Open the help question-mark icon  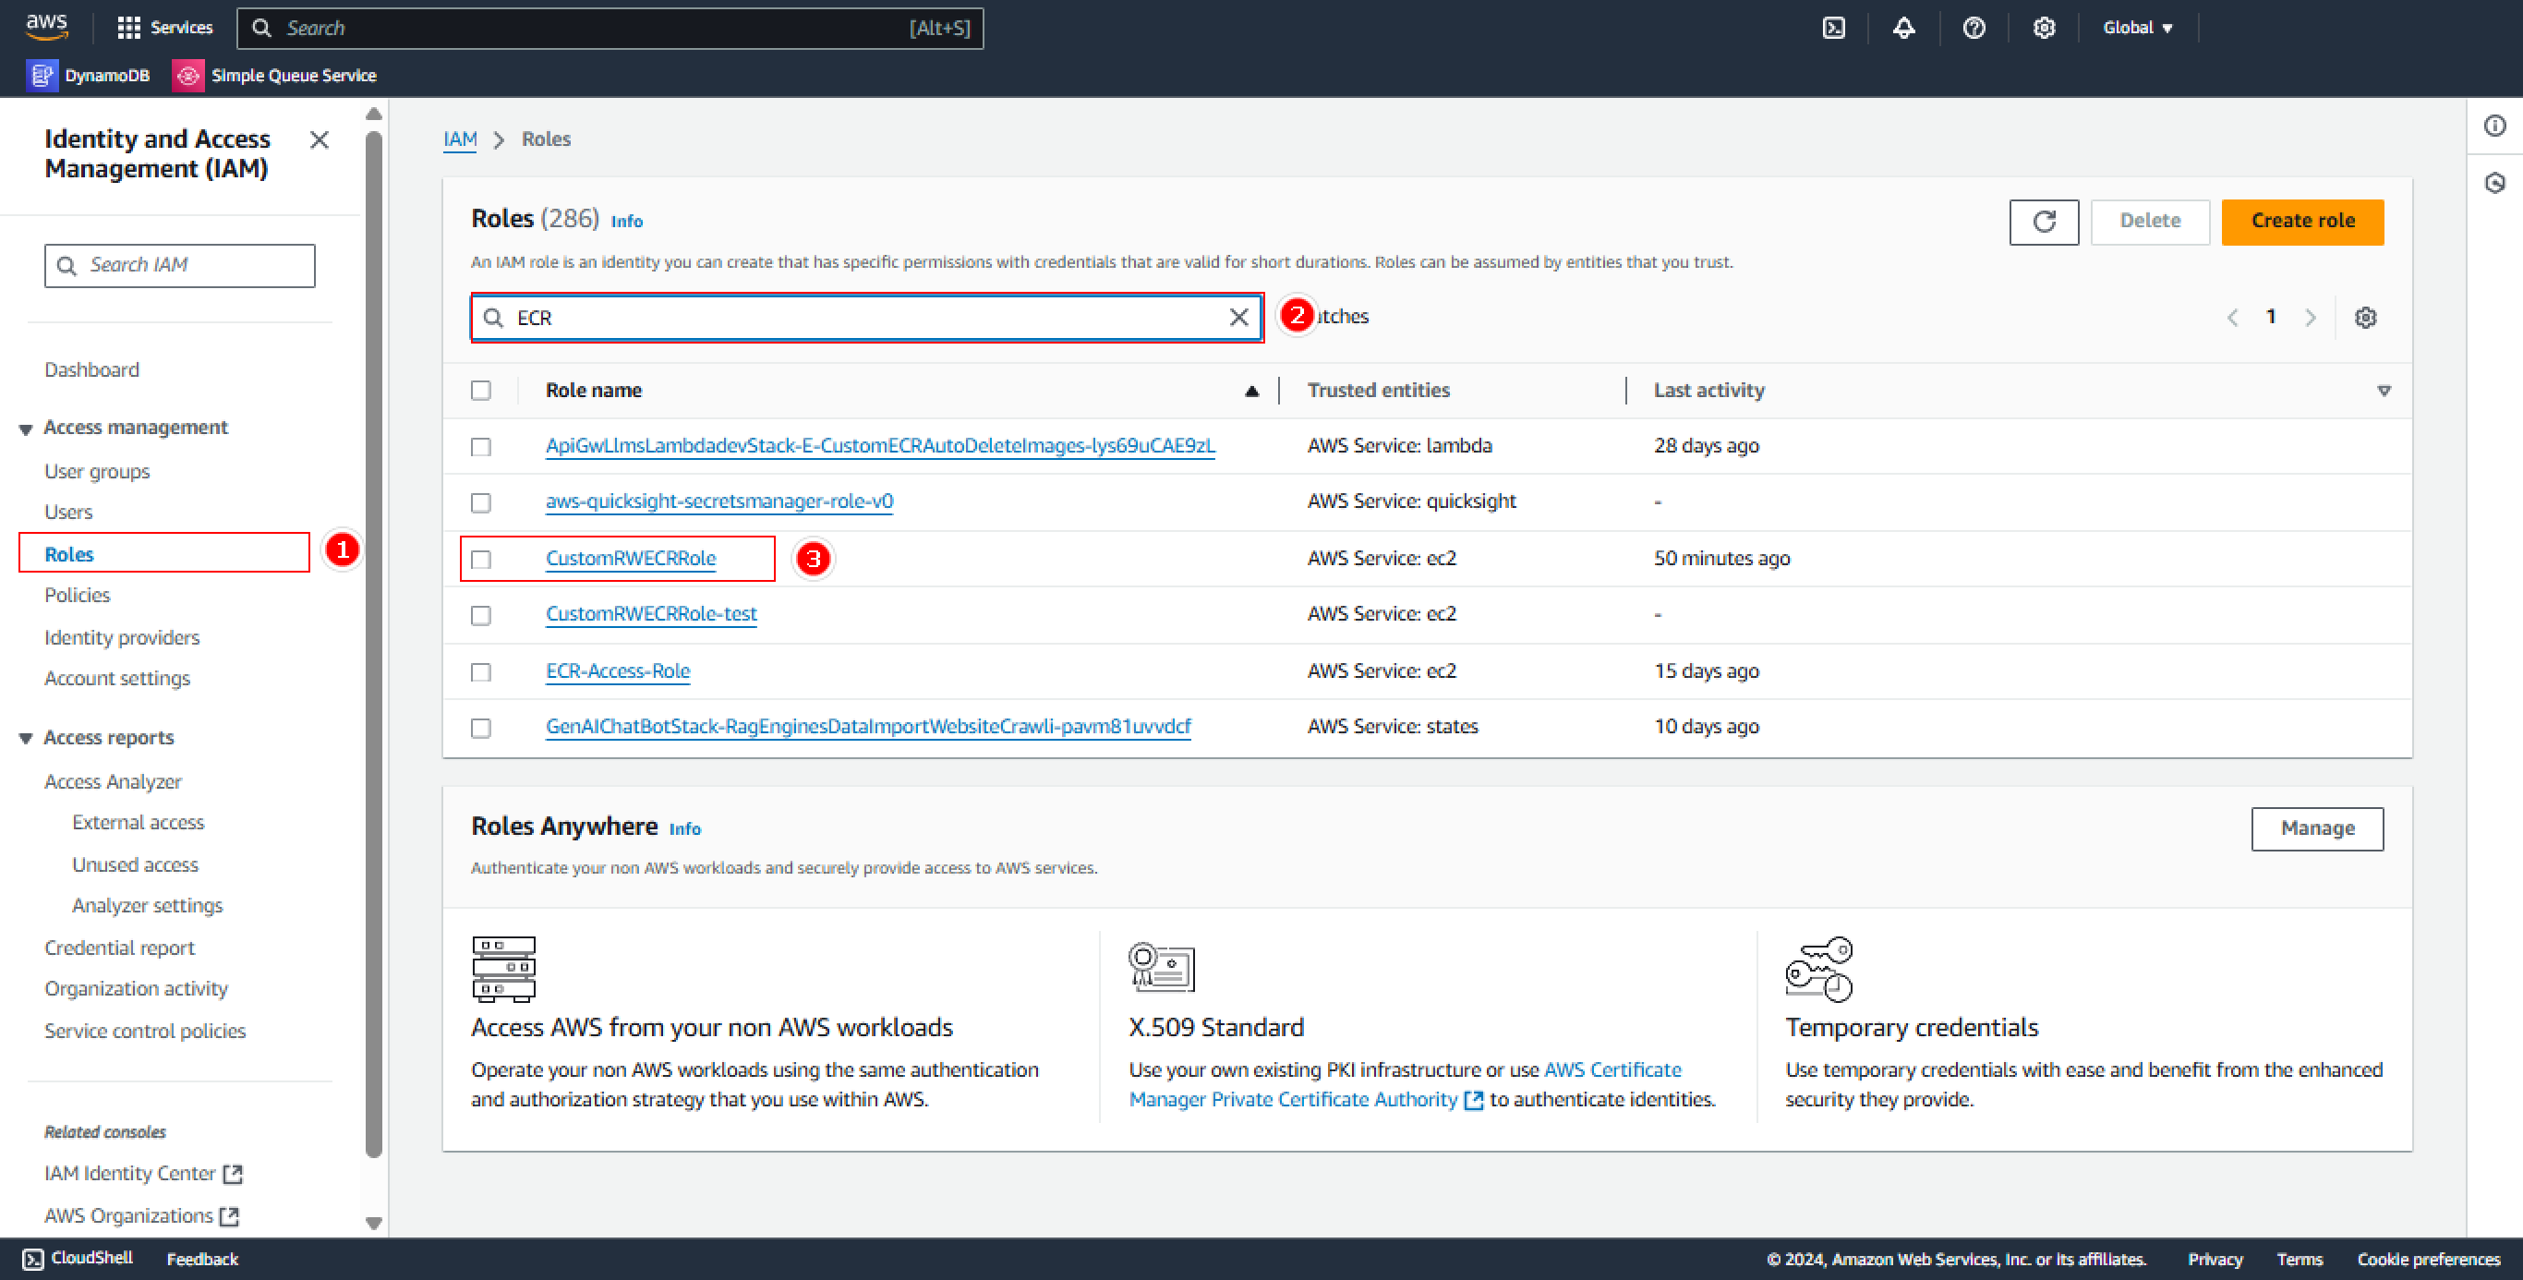point(1974,28)
